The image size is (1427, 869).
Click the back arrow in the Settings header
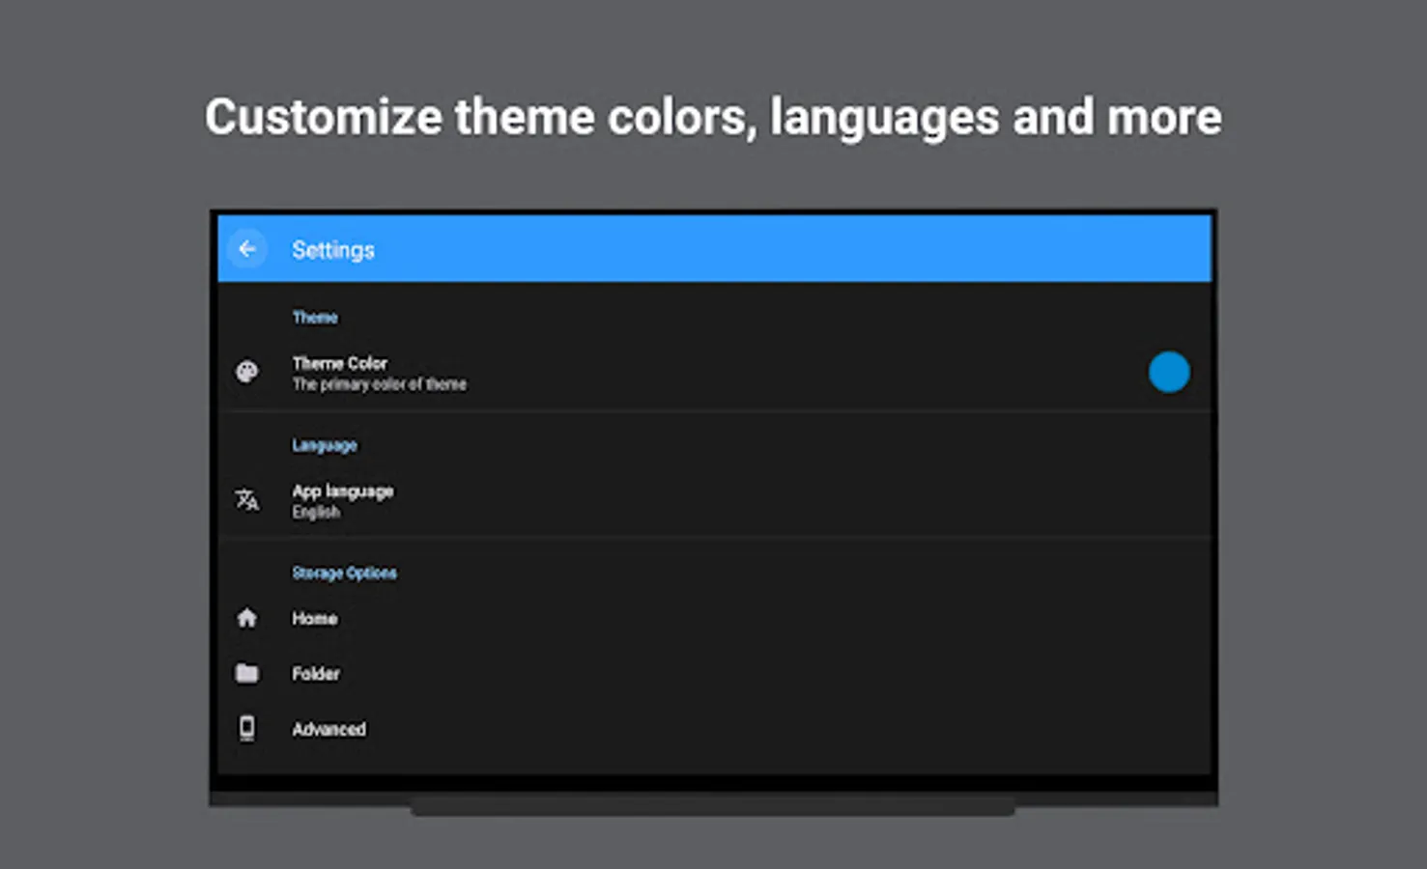[x=247, y=249]
